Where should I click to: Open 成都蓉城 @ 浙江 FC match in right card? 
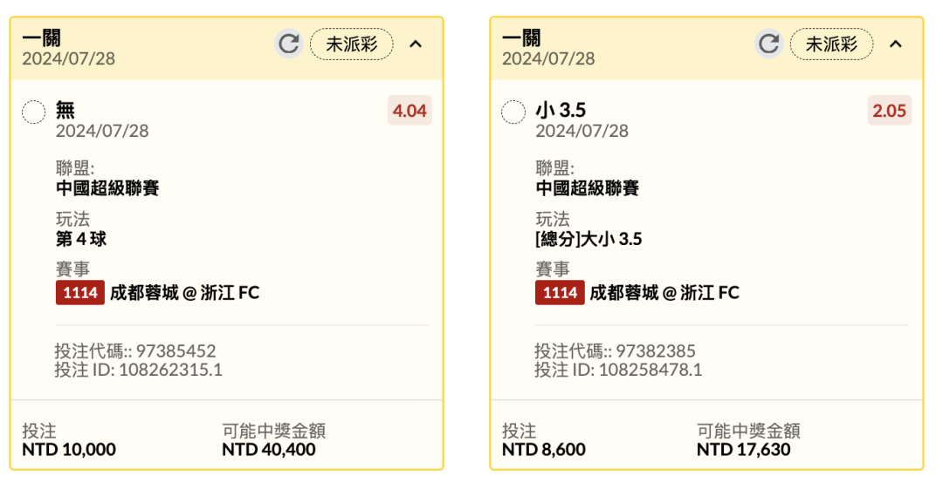pos(664,293)
